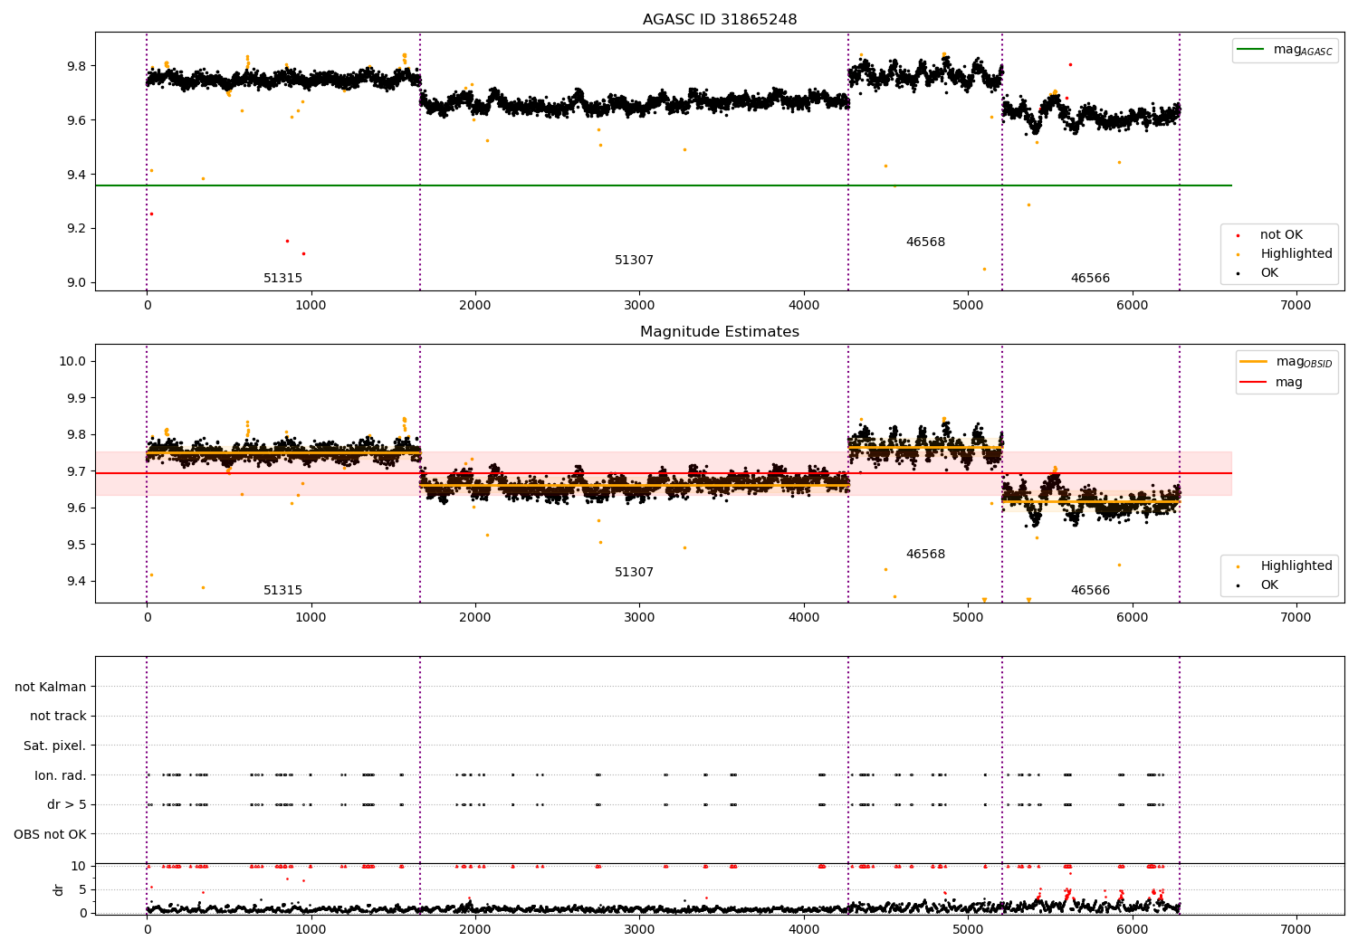Click the 46566 label in the Magnitude Estimates plot
Viewport: 1358px width, 950px height.
point(1090,591)
